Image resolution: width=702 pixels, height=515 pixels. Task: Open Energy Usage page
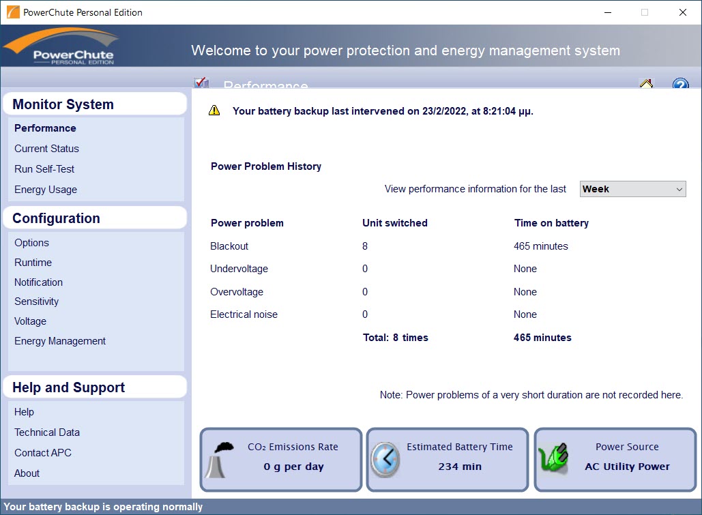(x=46, y=190)
